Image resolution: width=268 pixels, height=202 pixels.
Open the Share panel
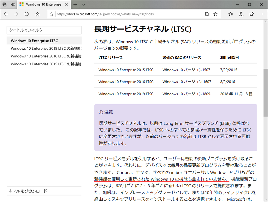[x=251, y=14]
